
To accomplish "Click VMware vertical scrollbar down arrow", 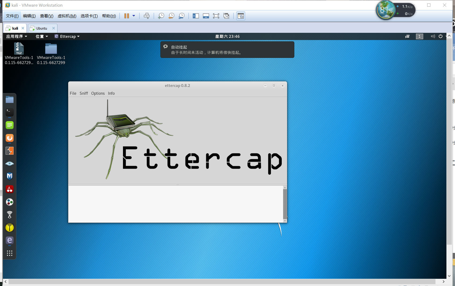I will 449,276.
